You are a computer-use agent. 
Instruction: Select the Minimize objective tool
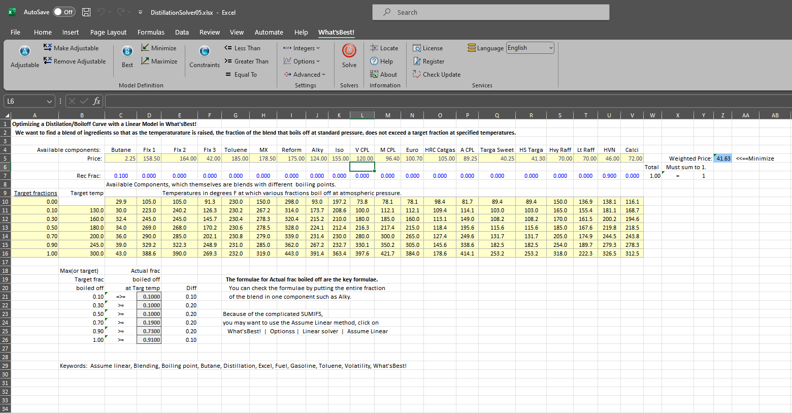pos(158,48)
